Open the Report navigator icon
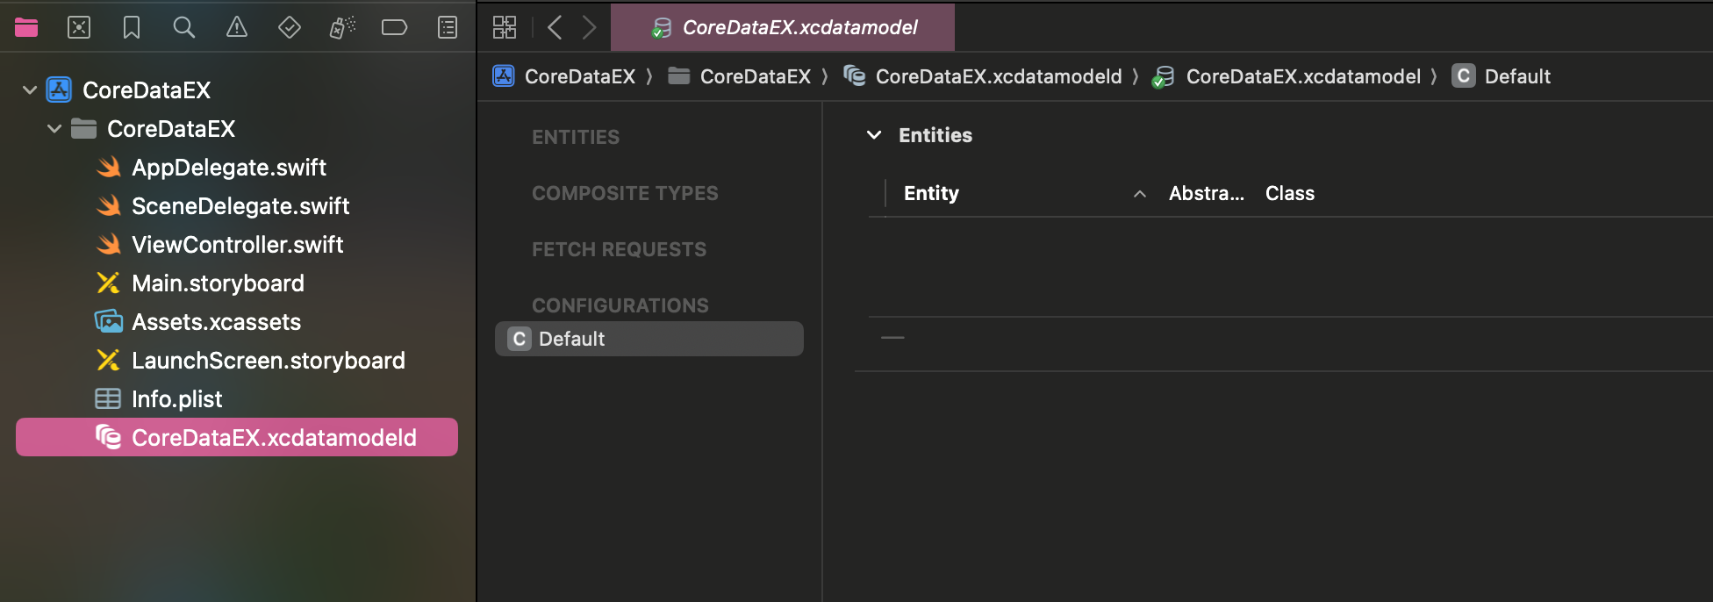This screenshot has width=1713, height=602. tap(448, 27)
